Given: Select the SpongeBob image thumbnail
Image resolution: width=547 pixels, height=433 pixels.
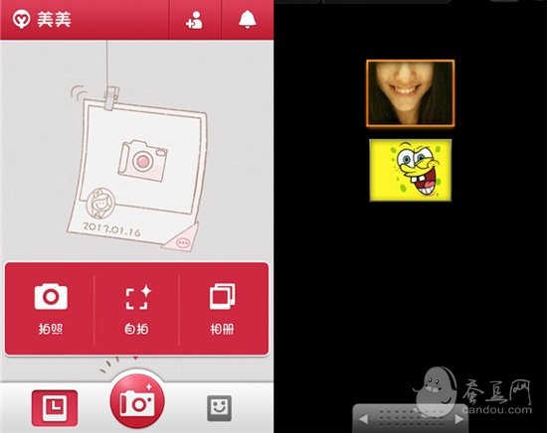Looking at the screenshot, I should [x=410, y=170].
